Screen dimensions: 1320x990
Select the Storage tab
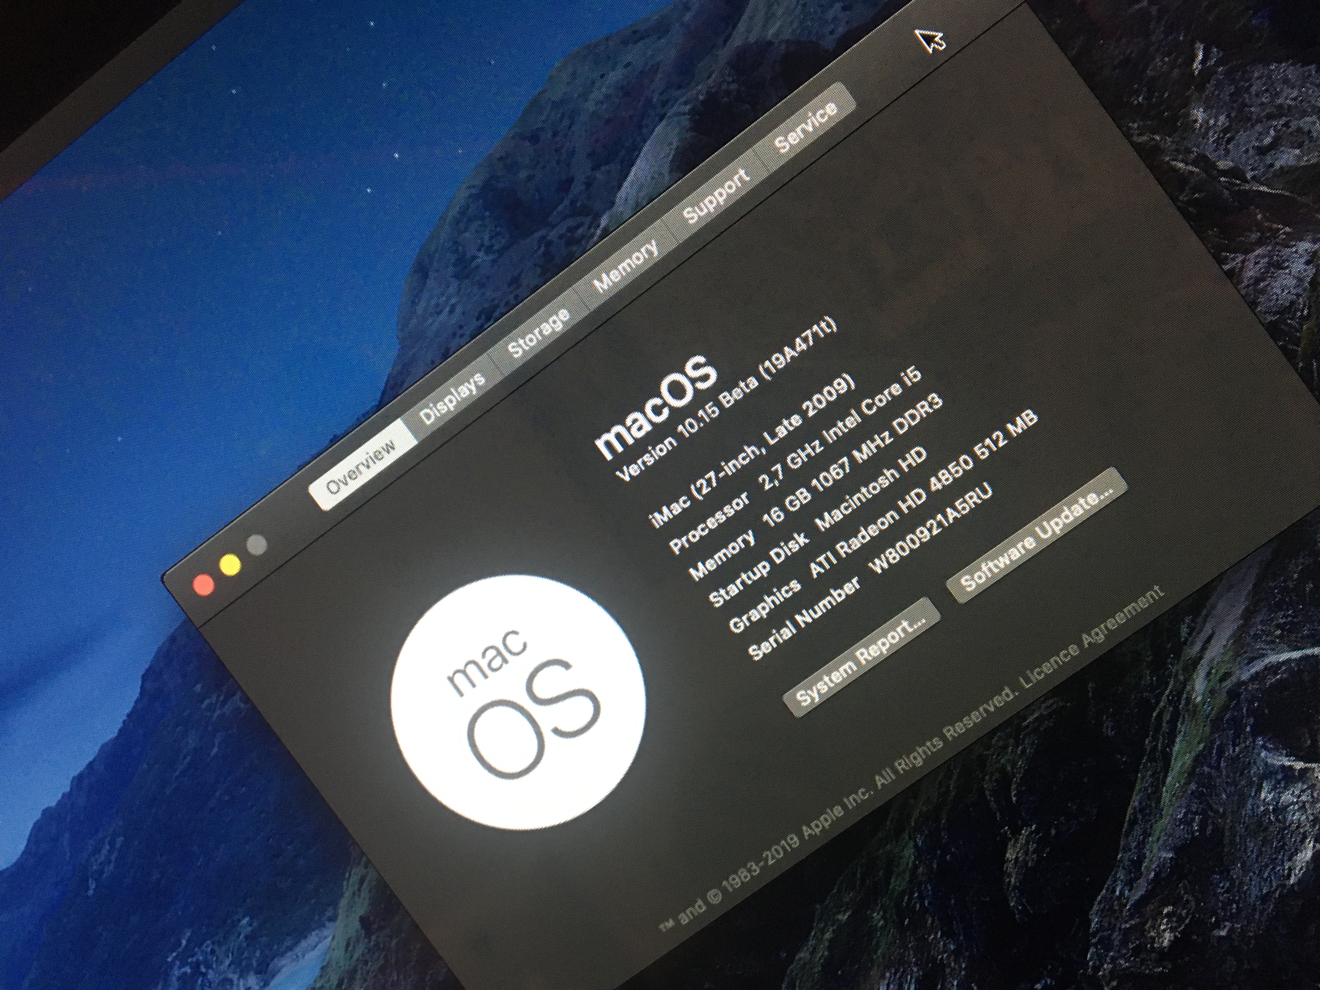coord(537,332)
